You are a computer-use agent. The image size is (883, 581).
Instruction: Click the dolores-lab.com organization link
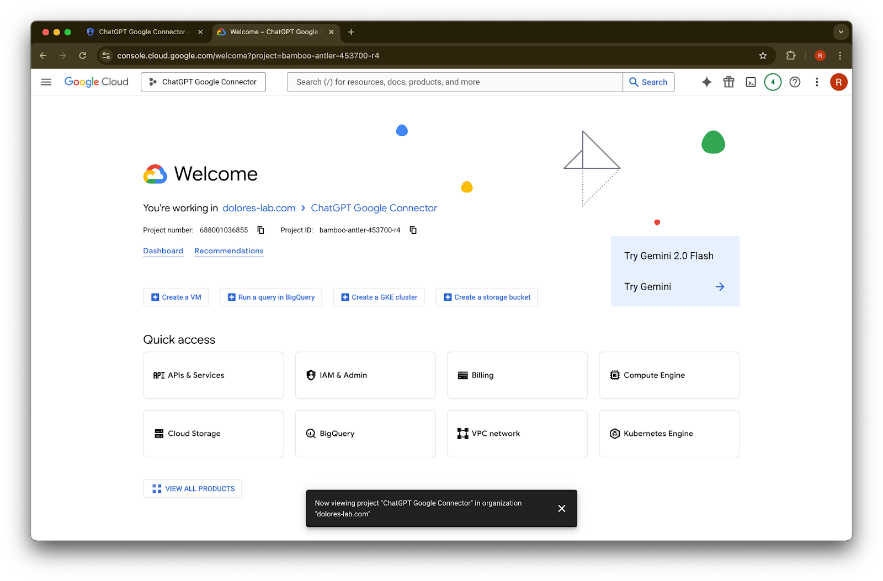[259, 208]
